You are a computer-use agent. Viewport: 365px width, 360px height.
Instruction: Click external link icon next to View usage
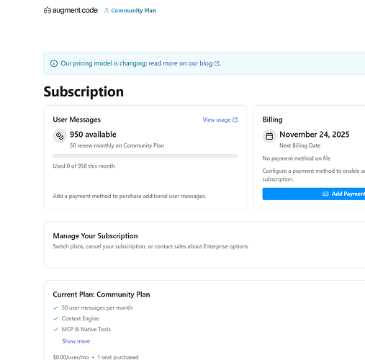click(x=235, y=120)
